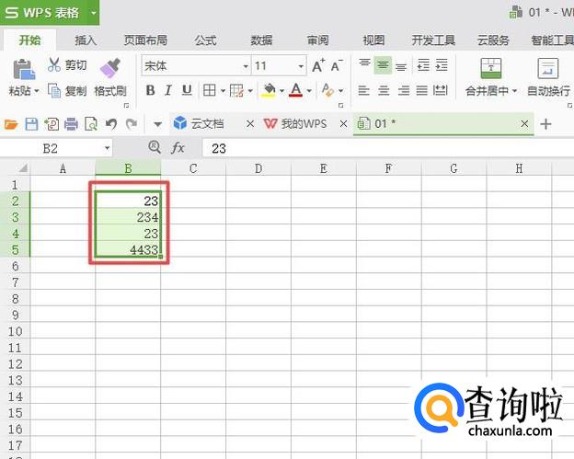Click the Format Painter (格式刷) icon
This screenshot has height=459, width=574.
[x=110, y=68]
